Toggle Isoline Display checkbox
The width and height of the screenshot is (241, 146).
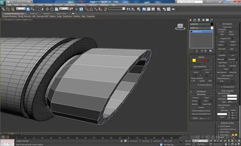pyautogui.click(x=218, y=132)
